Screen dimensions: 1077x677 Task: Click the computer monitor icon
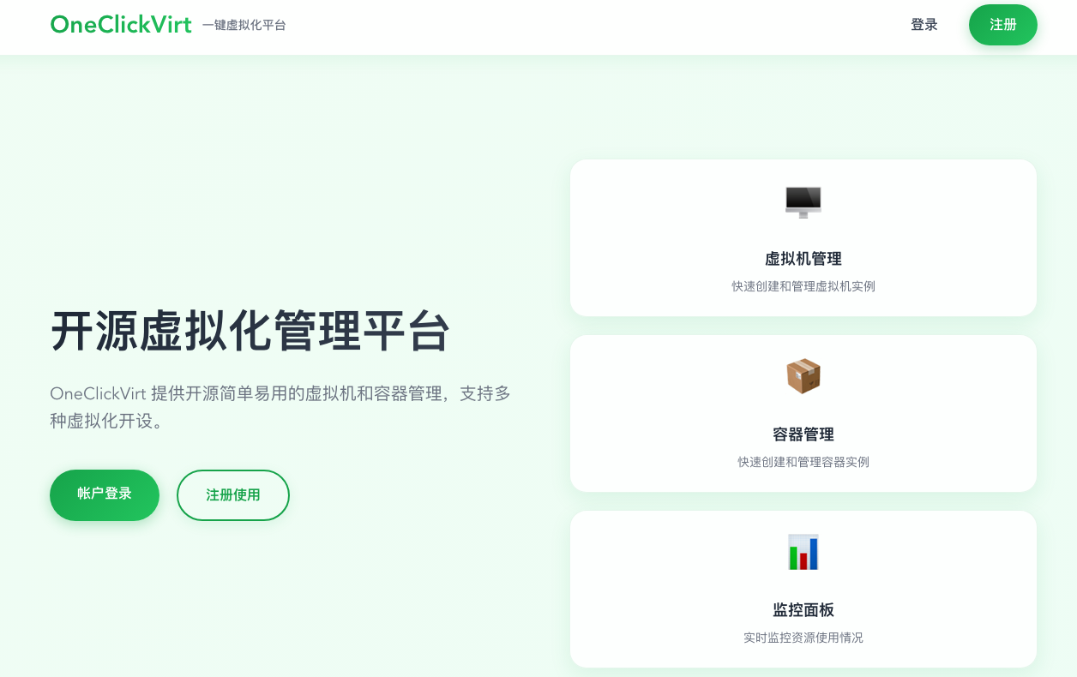(803, 202)
